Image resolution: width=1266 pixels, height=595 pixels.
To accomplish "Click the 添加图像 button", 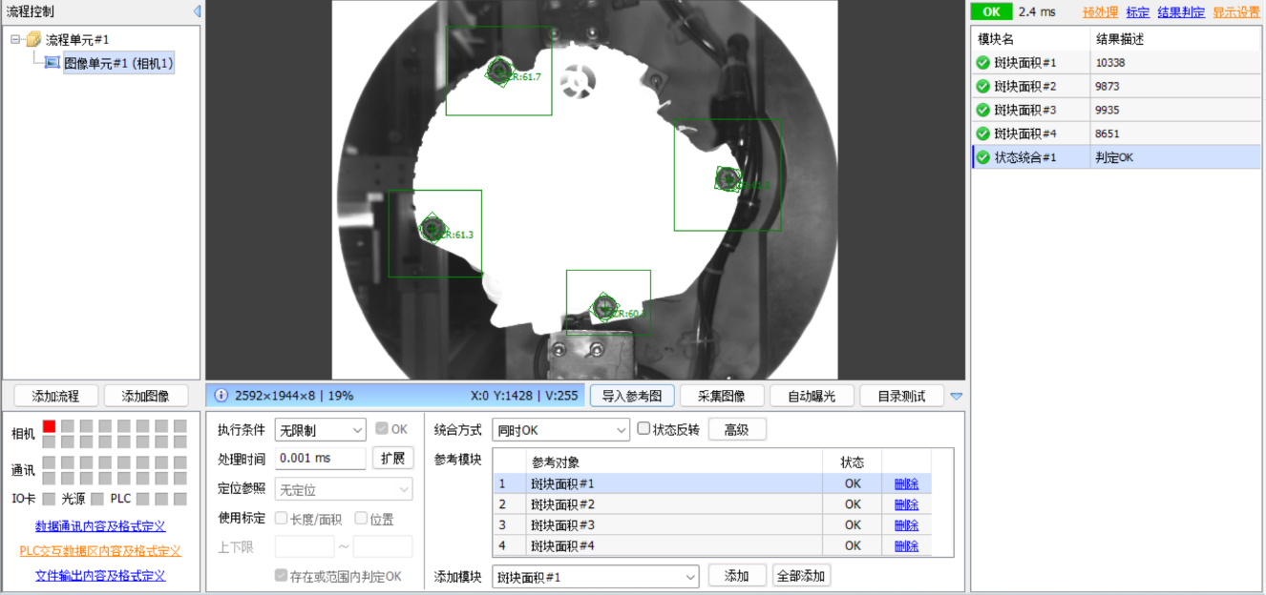I will point(145,396).
